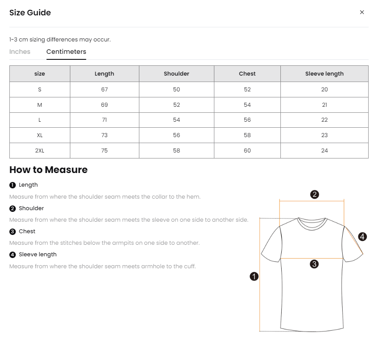Click the T-shirt outline illustration

pyautogui.click(x=312, y=295)
